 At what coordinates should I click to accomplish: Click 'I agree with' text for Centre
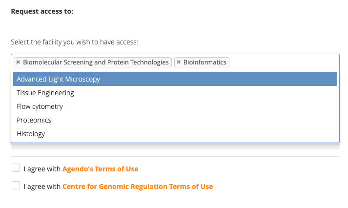42,187
